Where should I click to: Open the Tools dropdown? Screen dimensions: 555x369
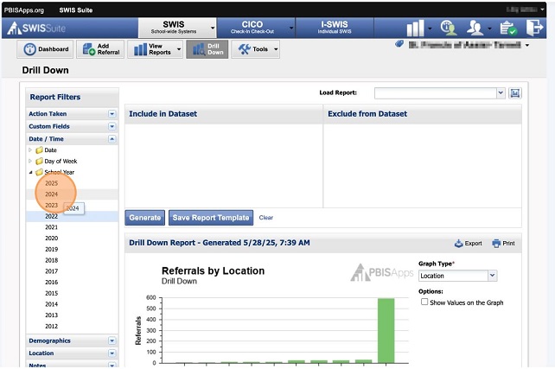[x=256, y=49]
